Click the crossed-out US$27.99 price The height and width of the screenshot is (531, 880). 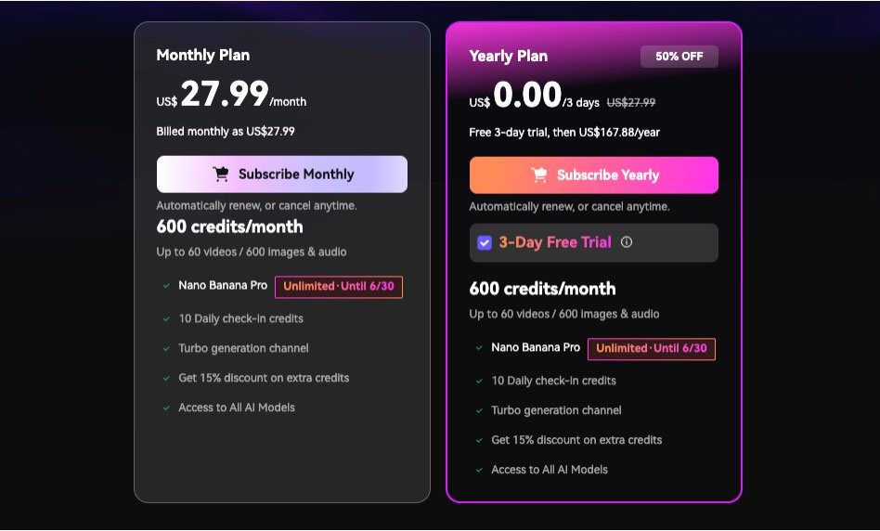(631, 102)
